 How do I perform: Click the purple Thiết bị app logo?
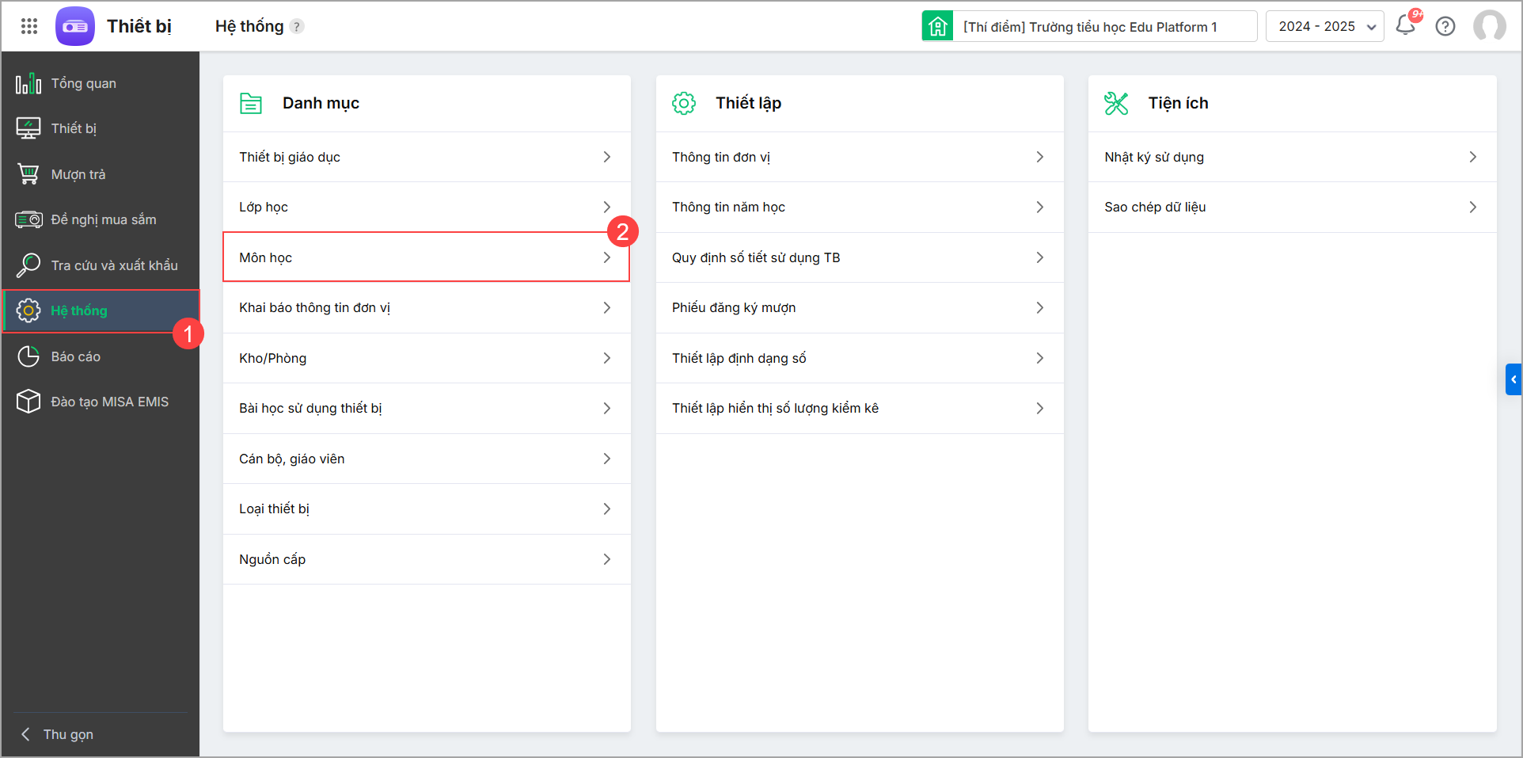(75, 26)
